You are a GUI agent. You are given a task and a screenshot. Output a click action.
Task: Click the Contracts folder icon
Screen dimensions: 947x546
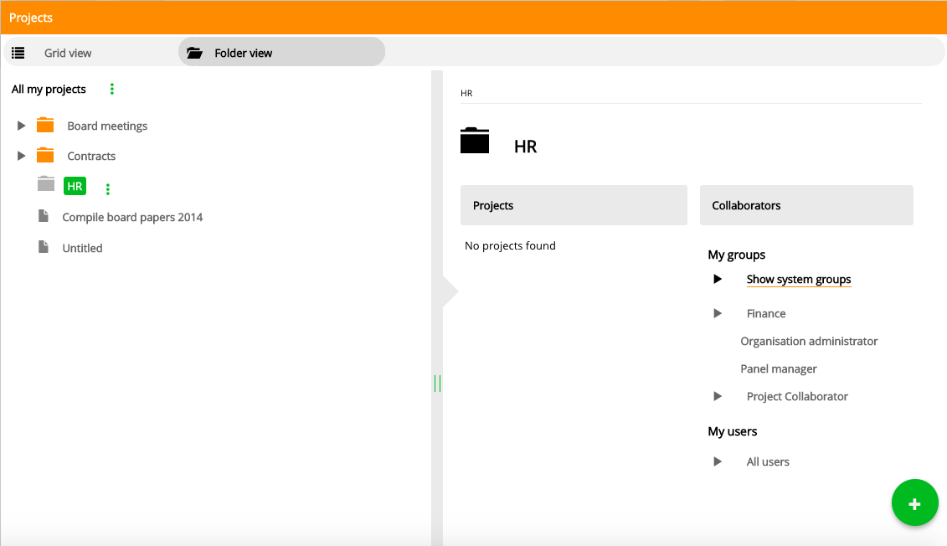click(45, 156)
